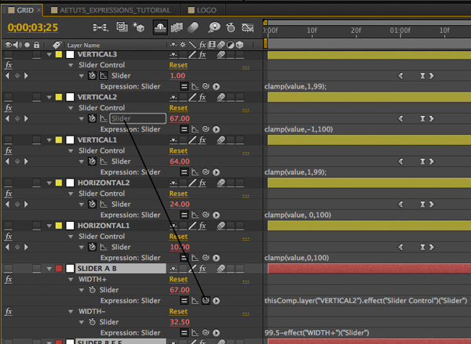This screenshot has width=471, height=344.
Task: Collapse the HORIZONTAL2 layer triangle
Action: (x=49, y=183)
